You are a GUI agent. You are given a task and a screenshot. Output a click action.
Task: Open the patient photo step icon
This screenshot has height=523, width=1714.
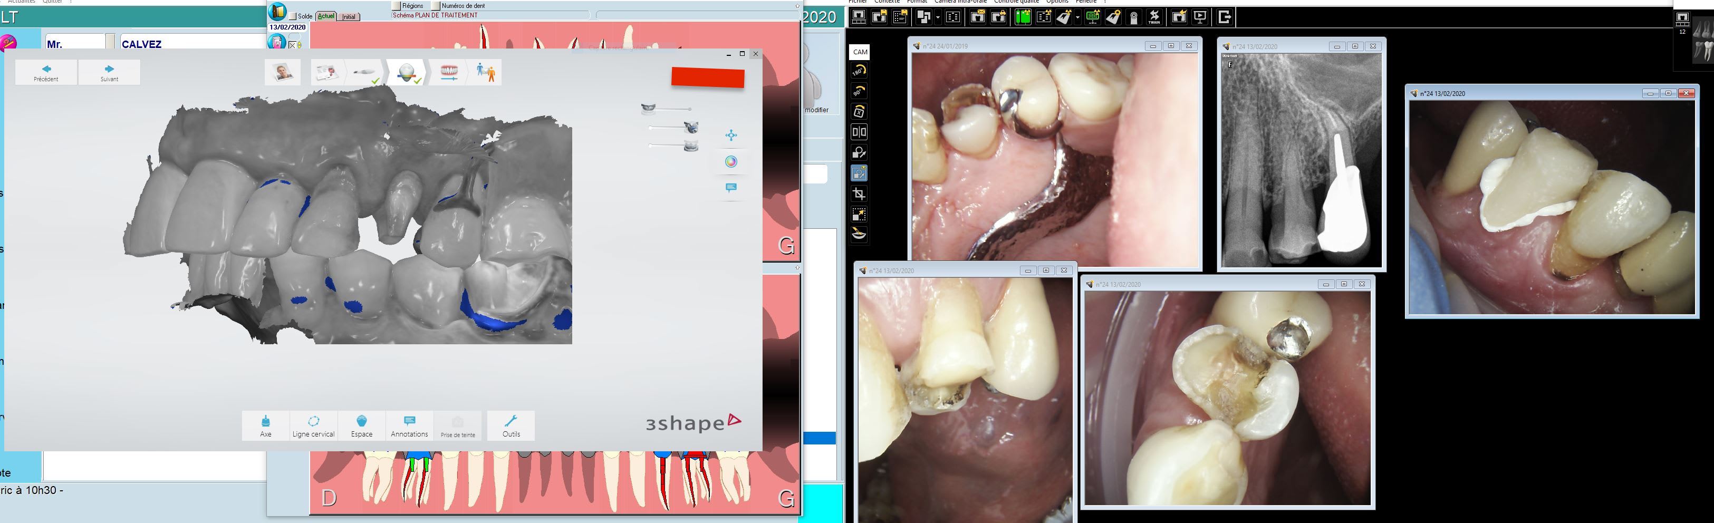click(283, 72)
